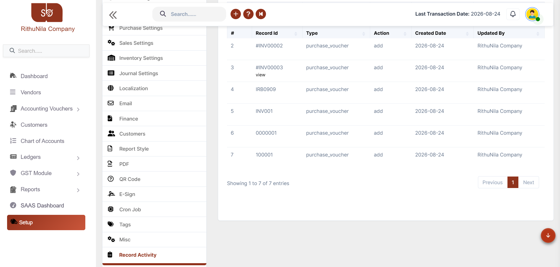Image resolution: width=560 pixels, height=267 pixels.
Task: Expand Accounting Vouchers submenu chevron
Action: (78, 109)
